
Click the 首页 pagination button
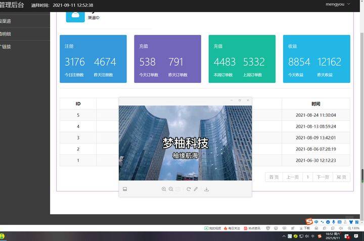coord(274,177)
